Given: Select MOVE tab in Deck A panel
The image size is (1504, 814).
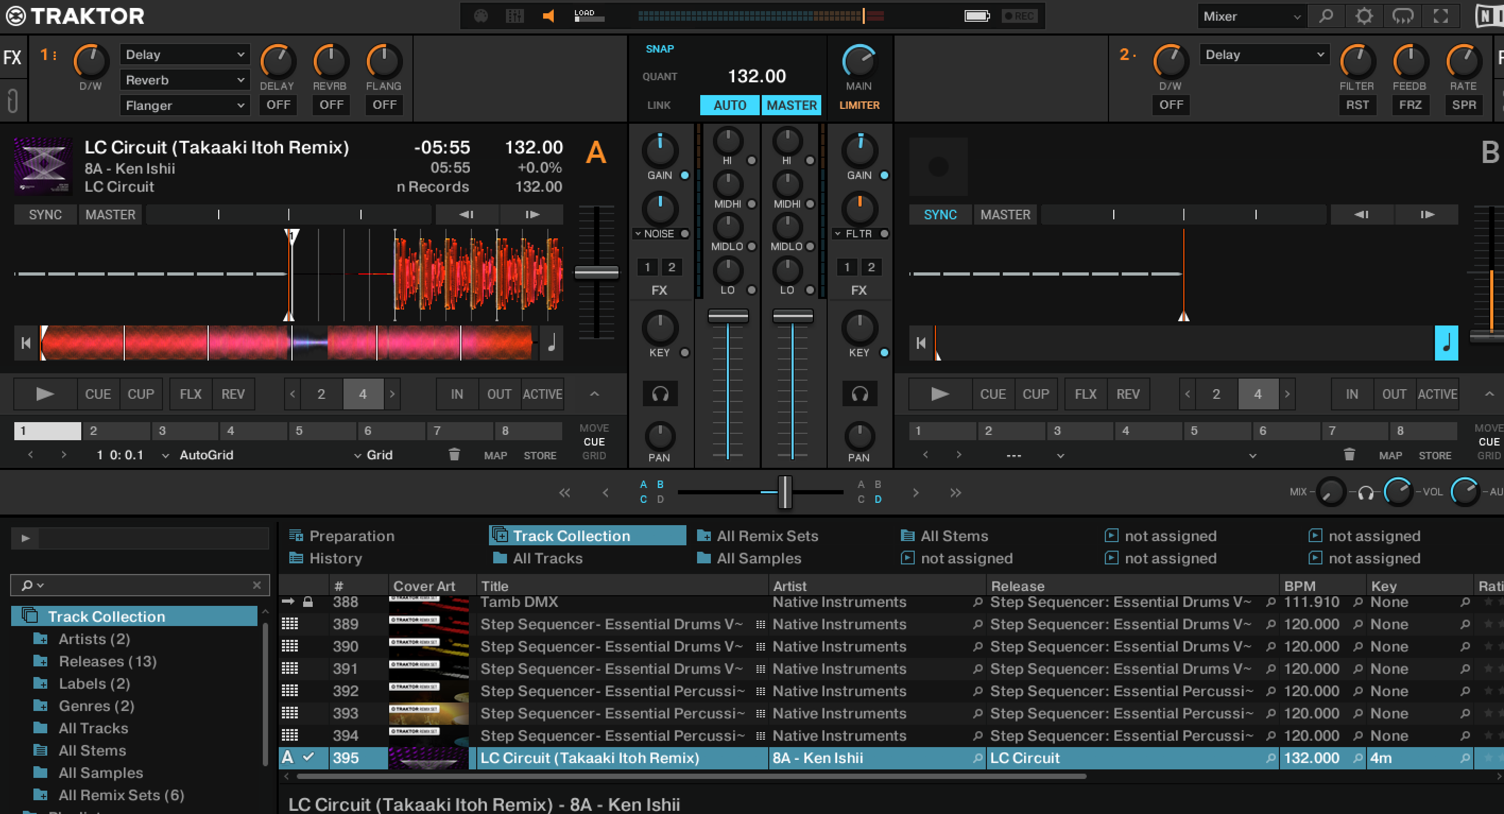Looking at the screenshot, I should click(594, 428).
